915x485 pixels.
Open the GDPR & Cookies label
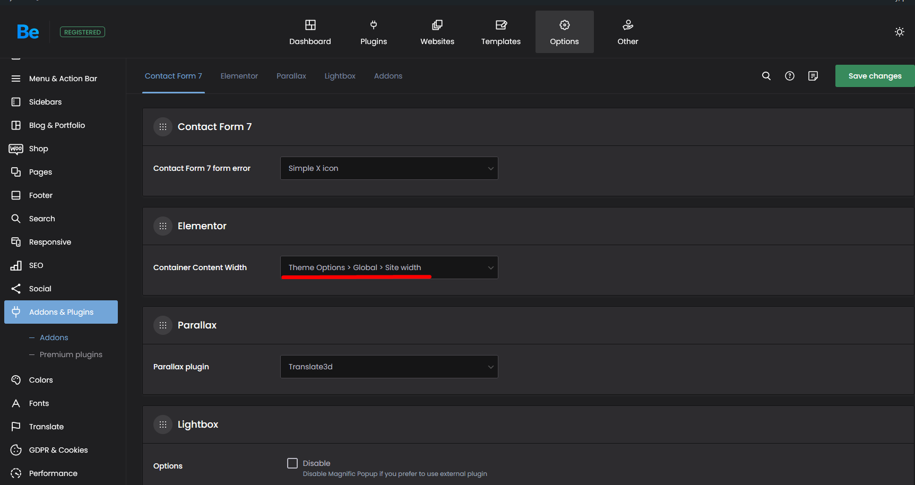coord(58,450)
